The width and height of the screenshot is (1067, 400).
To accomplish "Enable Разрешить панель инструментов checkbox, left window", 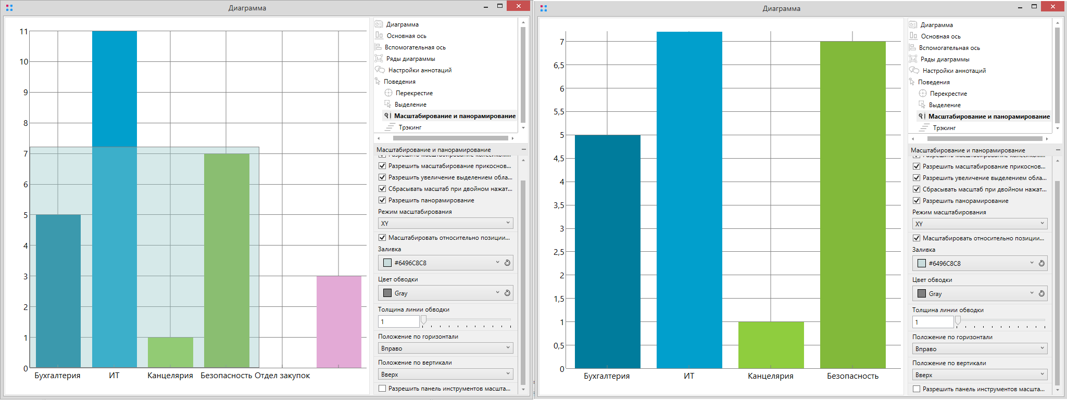I will pyautogui.click(x=382, y=389).
